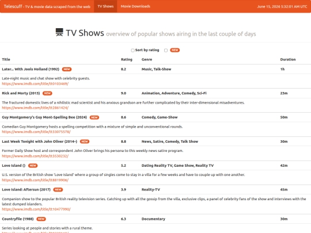Click the Rating column header

(127, 59)
